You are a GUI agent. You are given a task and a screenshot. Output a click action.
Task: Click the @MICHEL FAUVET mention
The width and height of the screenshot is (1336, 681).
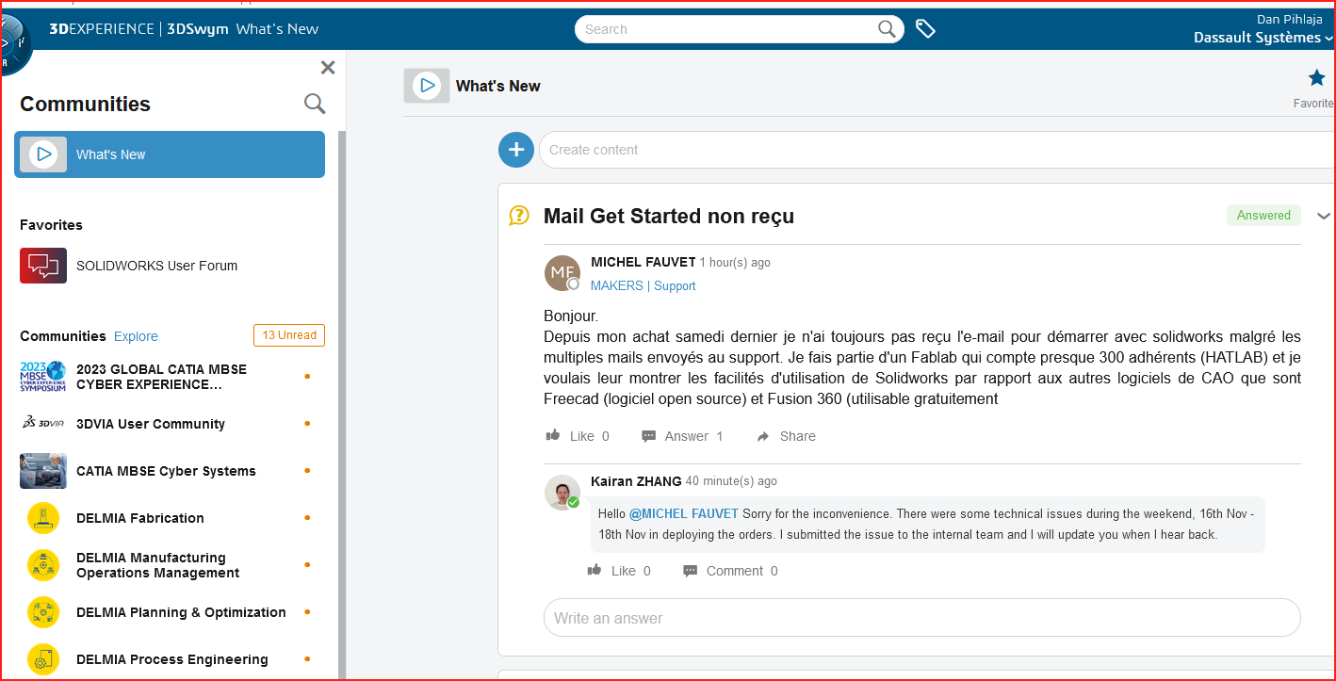(x=684, y=513)
